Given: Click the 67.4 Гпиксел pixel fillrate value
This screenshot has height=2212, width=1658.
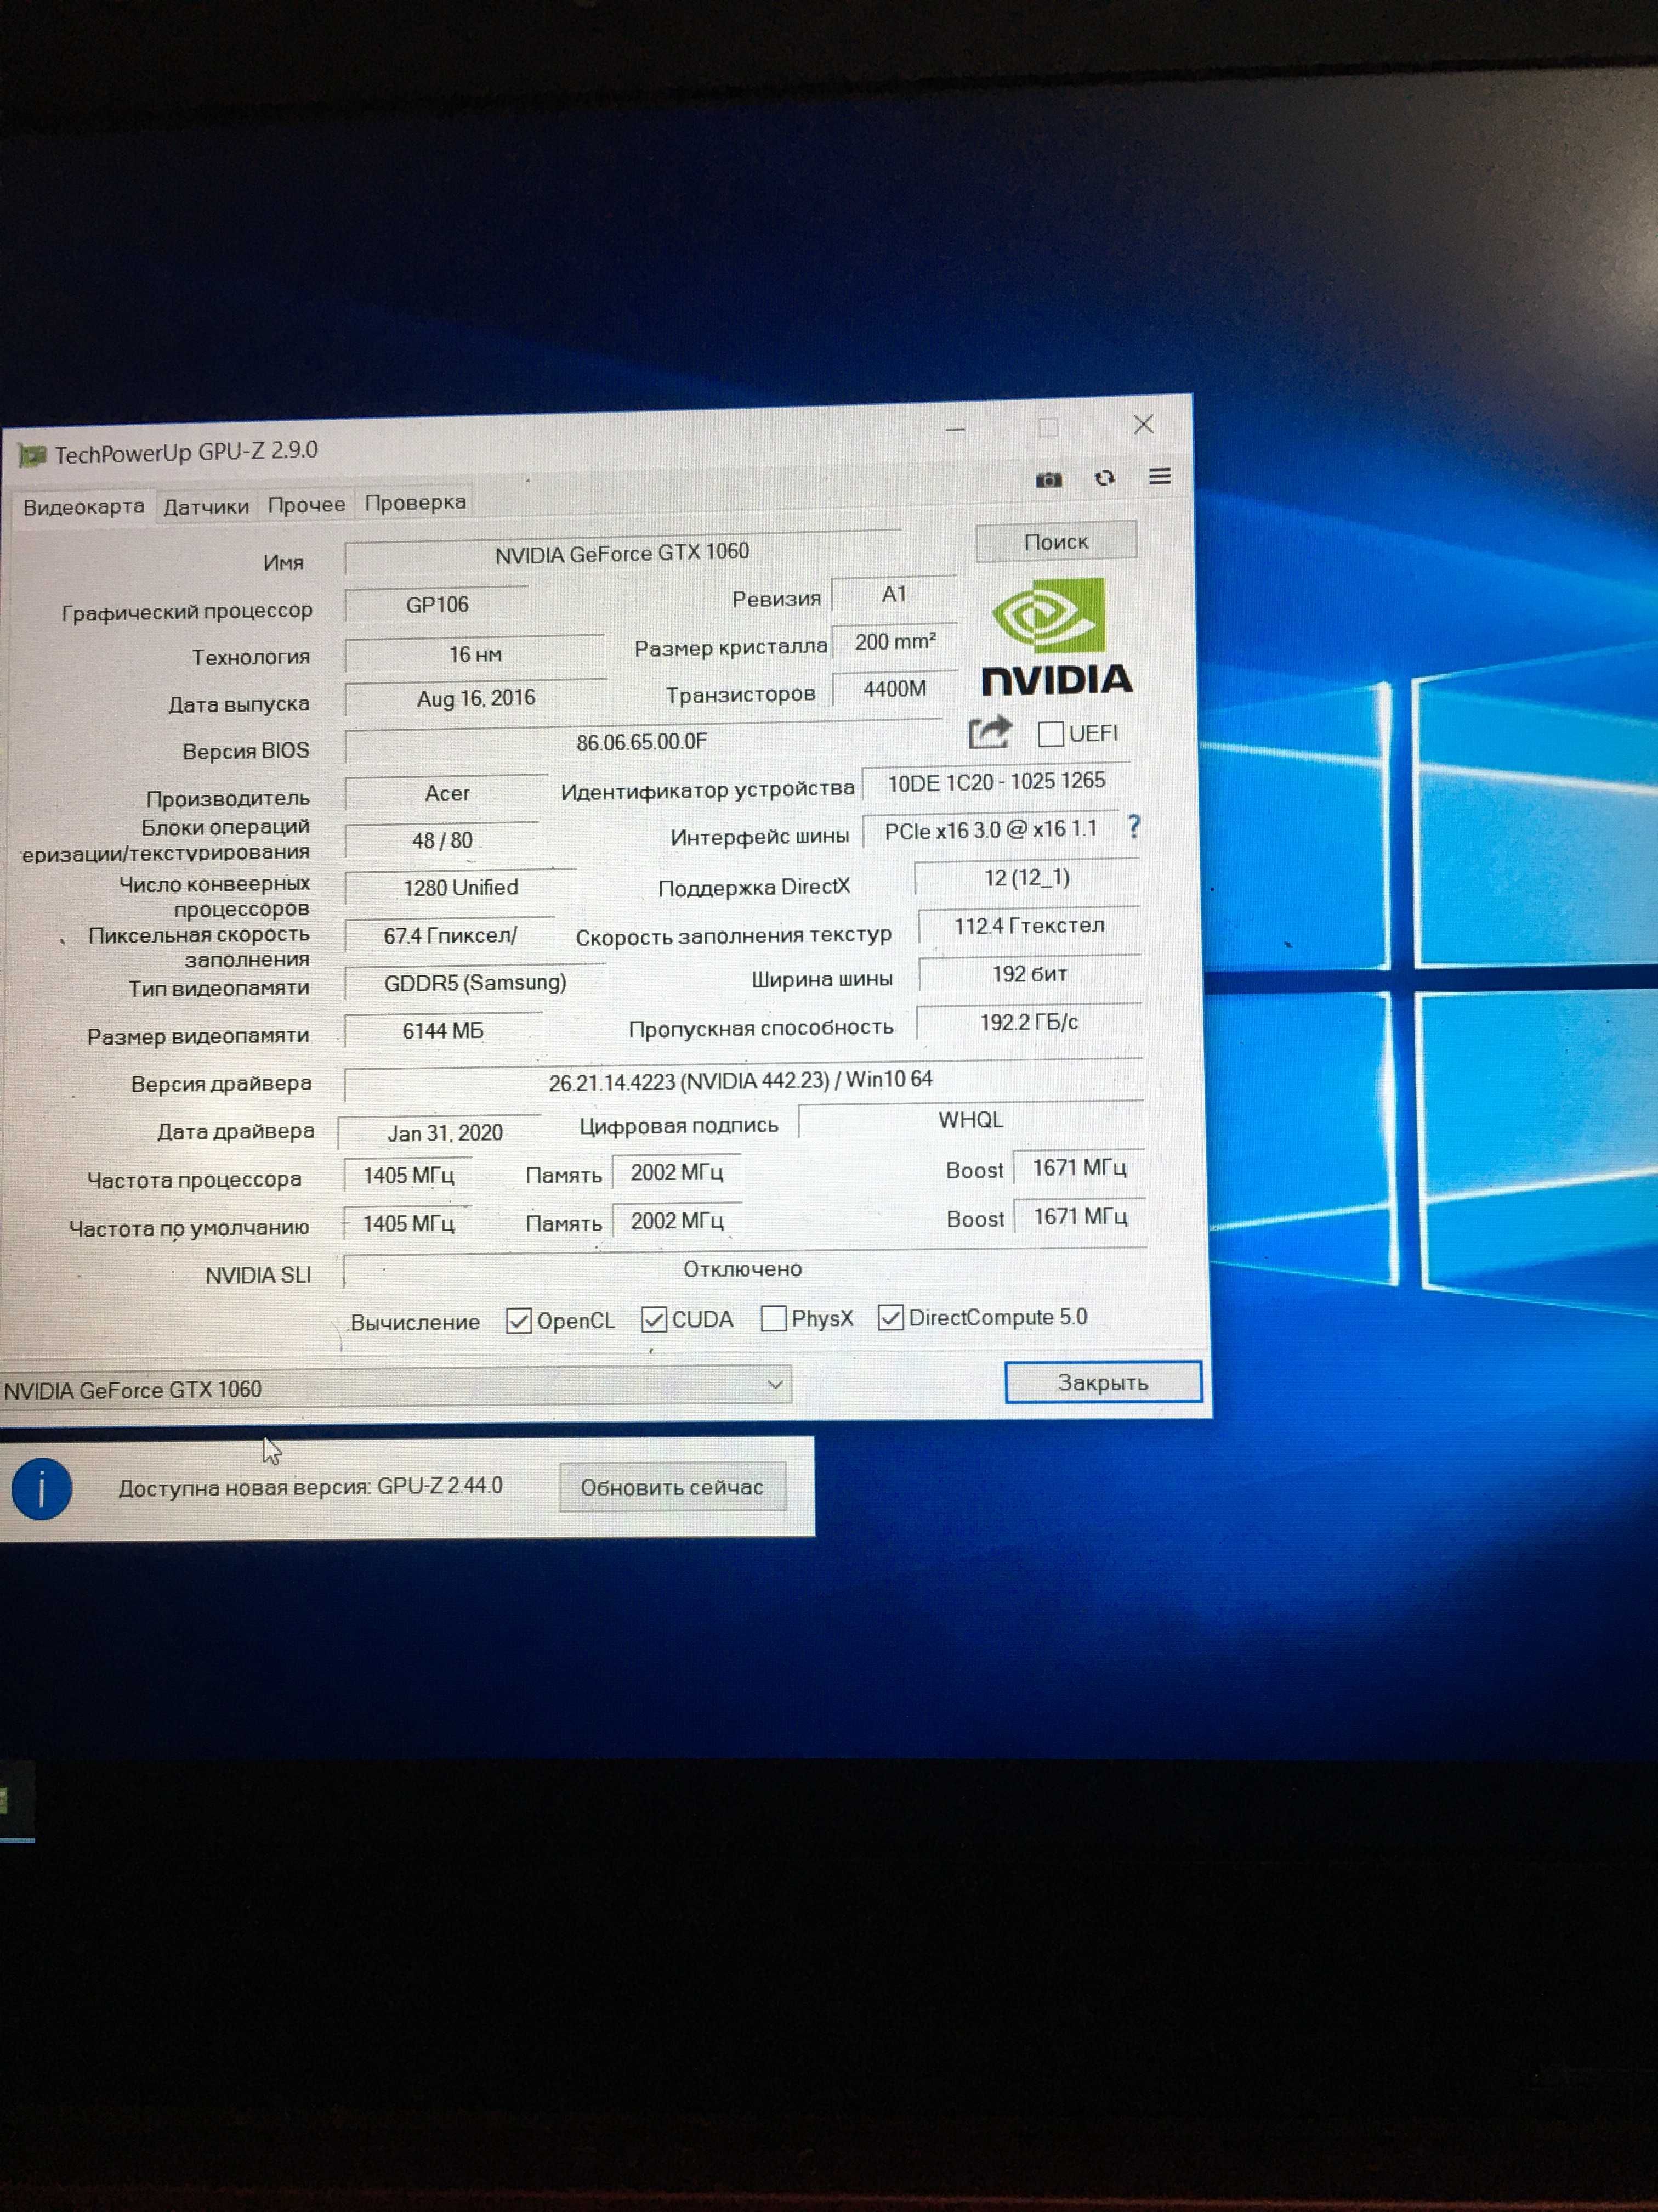Looking at the screenshot, I should point(450,936).
